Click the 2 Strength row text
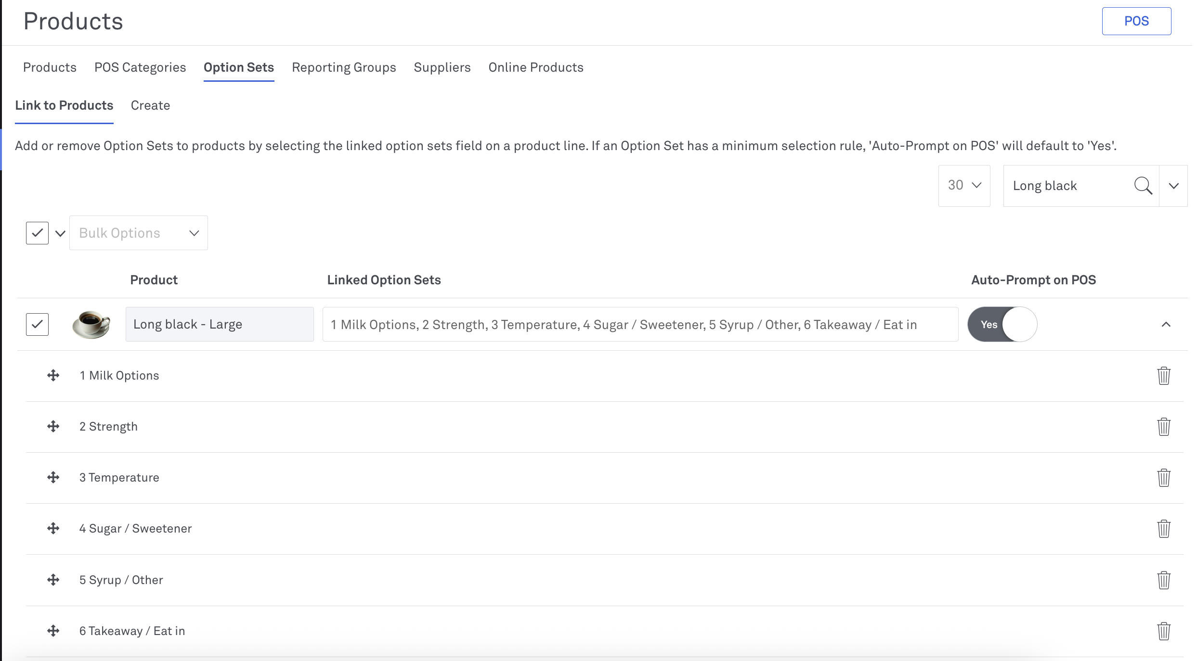1197x661 pixels. tap(108, 427)
